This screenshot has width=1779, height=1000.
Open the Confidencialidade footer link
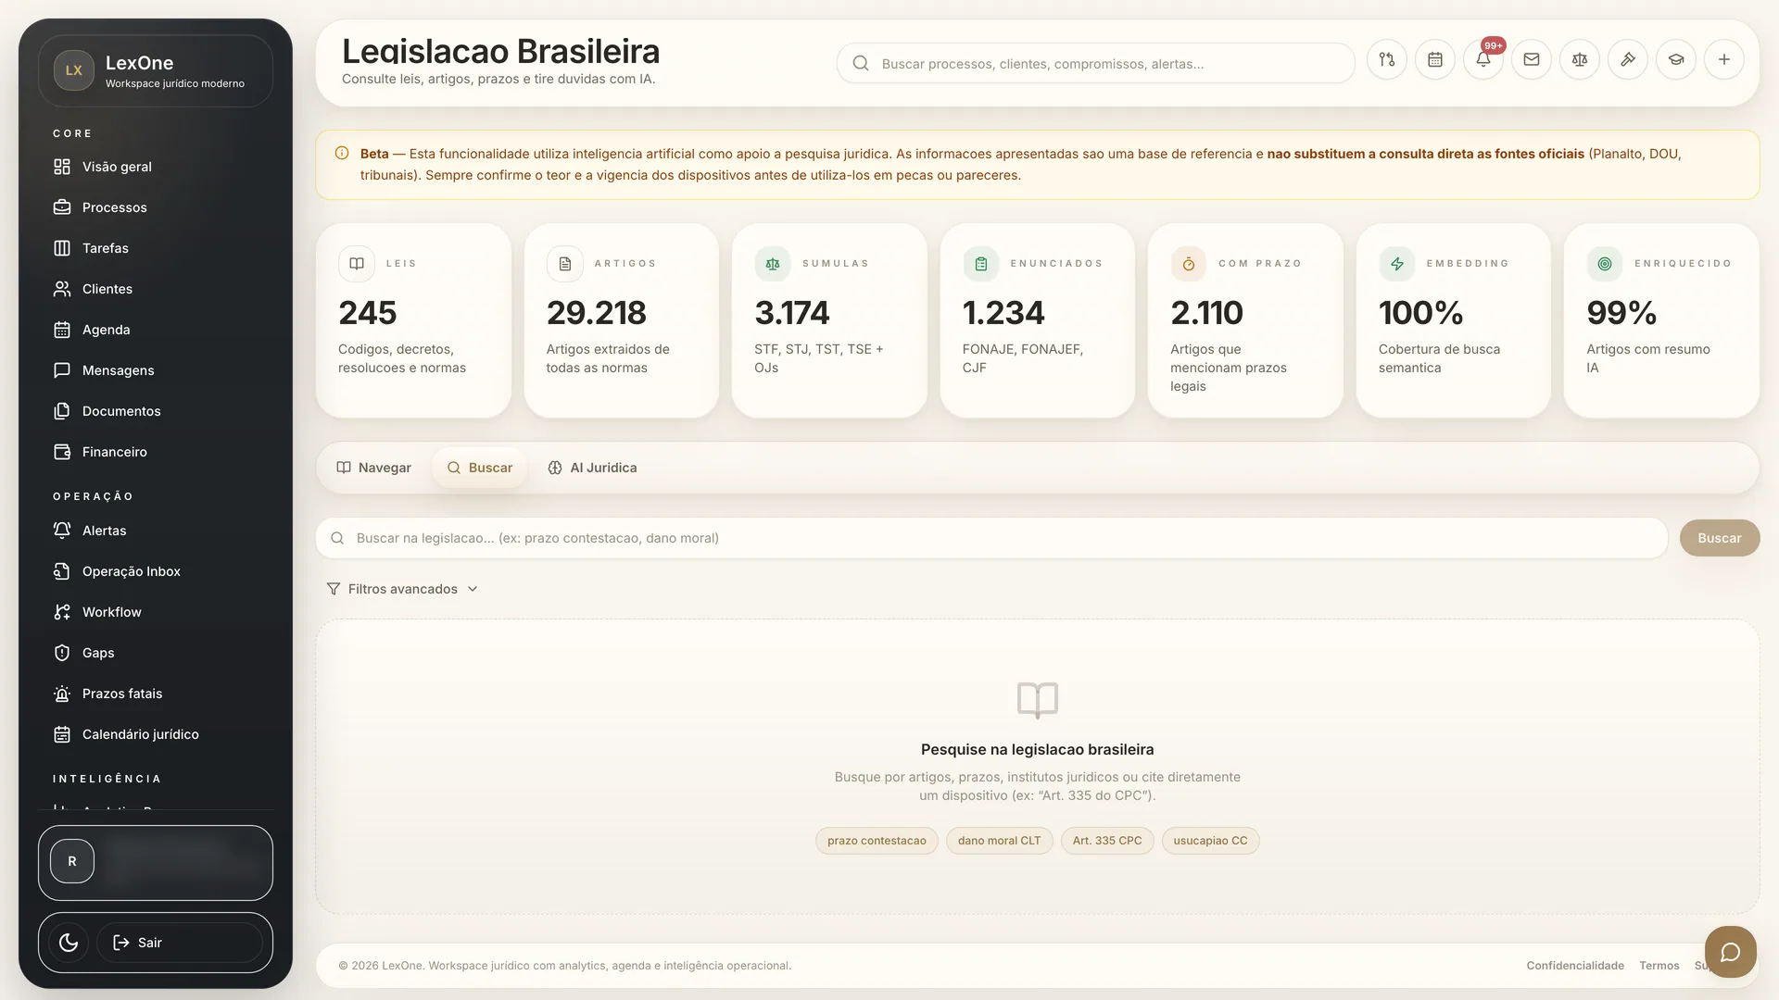tap(1575, 966)
